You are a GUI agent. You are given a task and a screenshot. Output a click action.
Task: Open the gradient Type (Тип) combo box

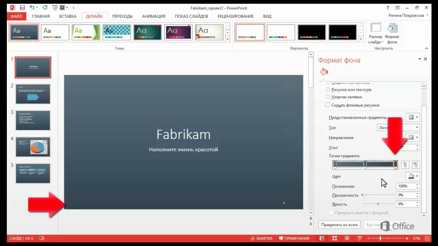click(399, 127)
